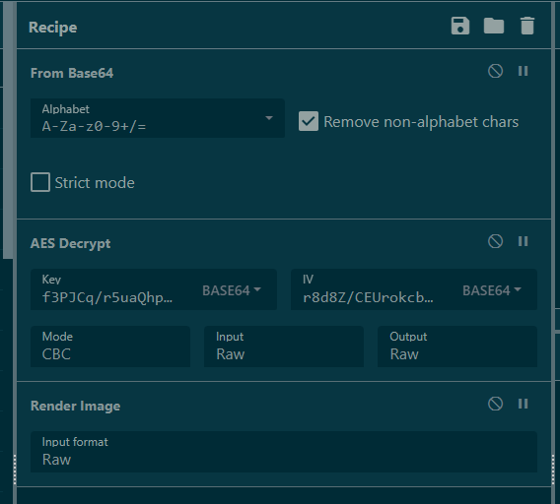Set breakpoint on From Base64
560x504 pixels.
click(523, 71)
